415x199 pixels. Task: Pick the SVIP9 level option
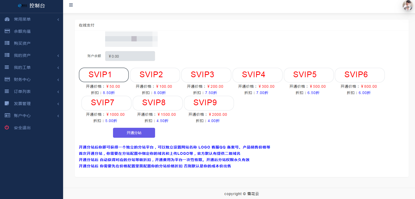point(209,103)
